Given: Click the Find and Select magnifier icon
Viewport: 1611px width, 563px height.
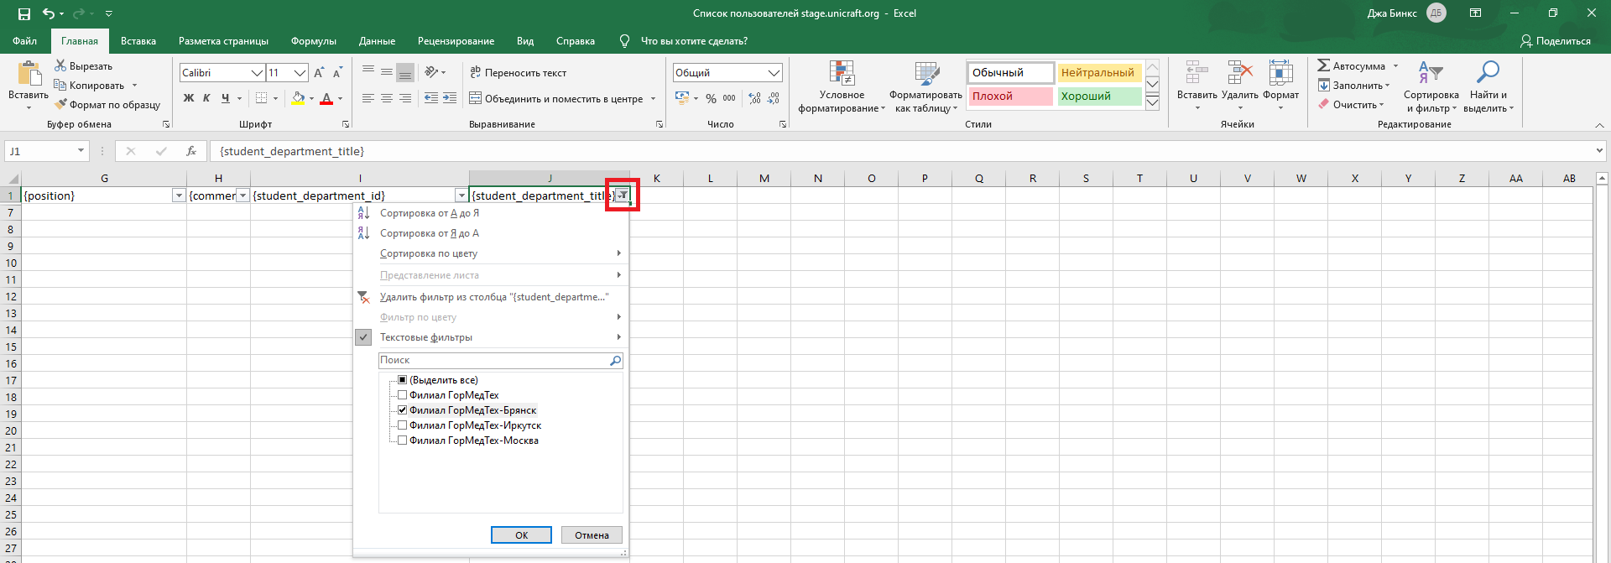Looking at the screenshot, I should 1488,73.
